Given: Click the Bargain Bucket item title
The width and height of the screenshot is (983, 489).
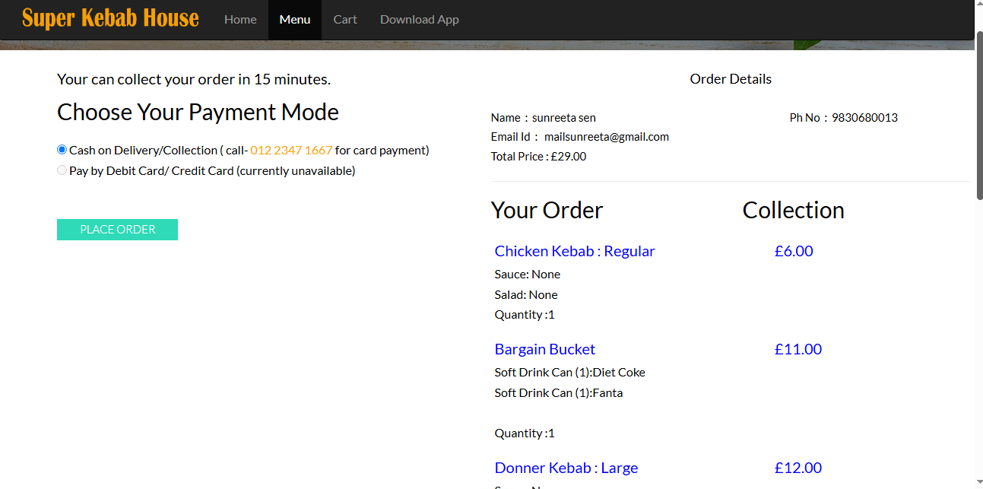Looking at the screenshot, I should point(544,349).
